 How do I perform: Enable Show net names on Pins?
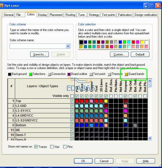(65, 147)
